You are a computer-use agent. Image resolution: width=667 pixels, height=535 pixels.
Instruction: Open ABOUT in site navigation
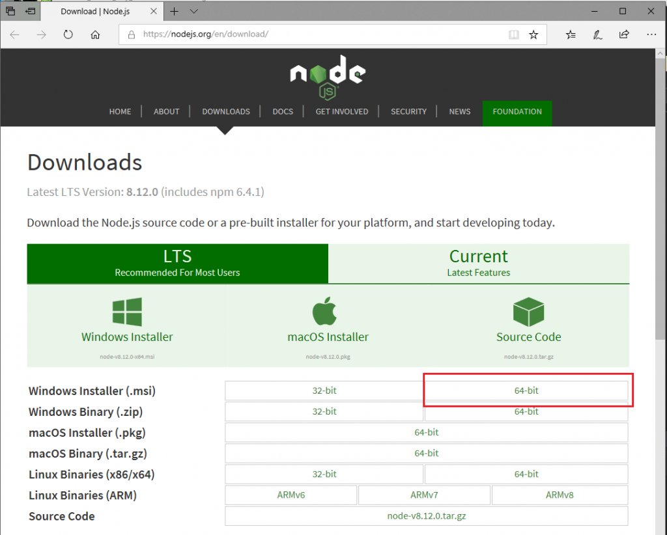166,112
